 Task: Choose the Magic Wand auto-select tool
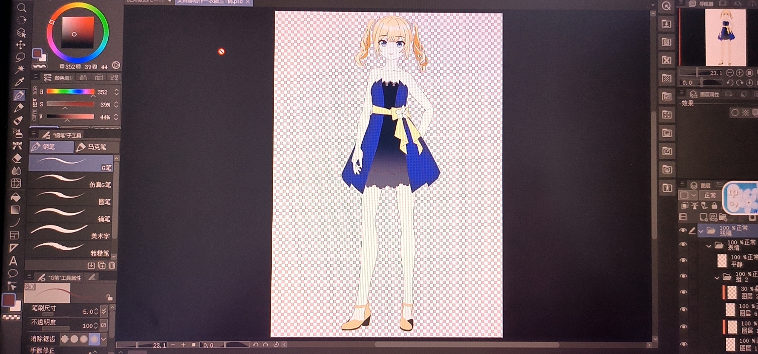pyautogui.click(x=20, y=69)
